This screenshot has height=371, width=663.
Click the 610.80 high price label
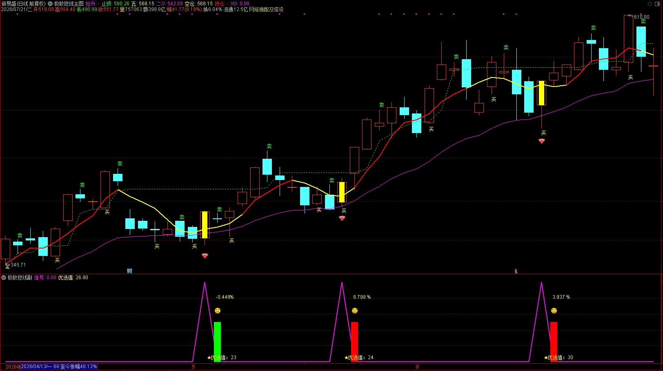coord(641,17)
